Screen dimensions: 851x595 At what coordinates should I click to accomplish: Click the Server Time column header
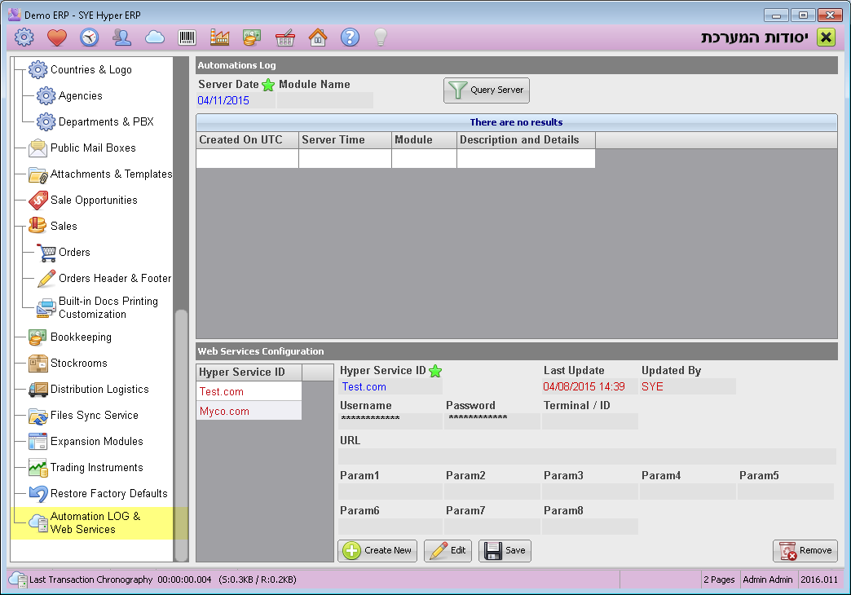(x=345, y=139)
